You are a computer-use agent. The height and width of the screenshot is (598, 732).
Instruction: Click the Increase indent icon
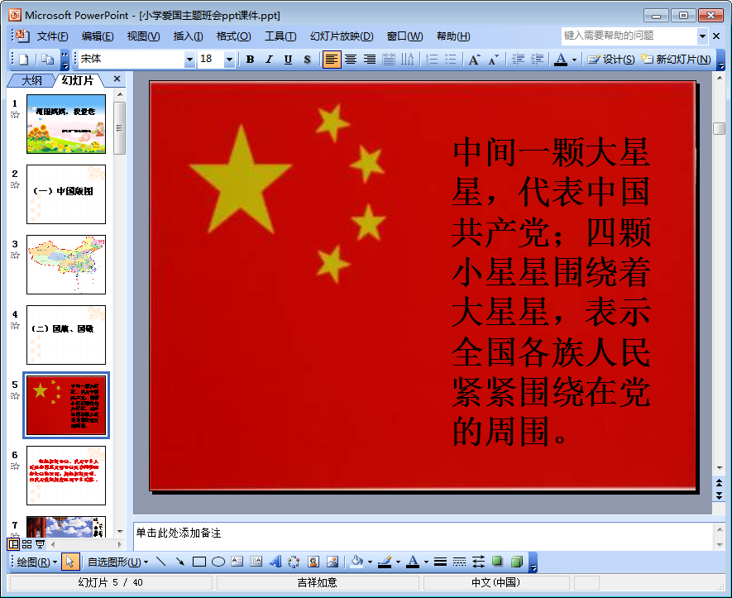[538, 60]
